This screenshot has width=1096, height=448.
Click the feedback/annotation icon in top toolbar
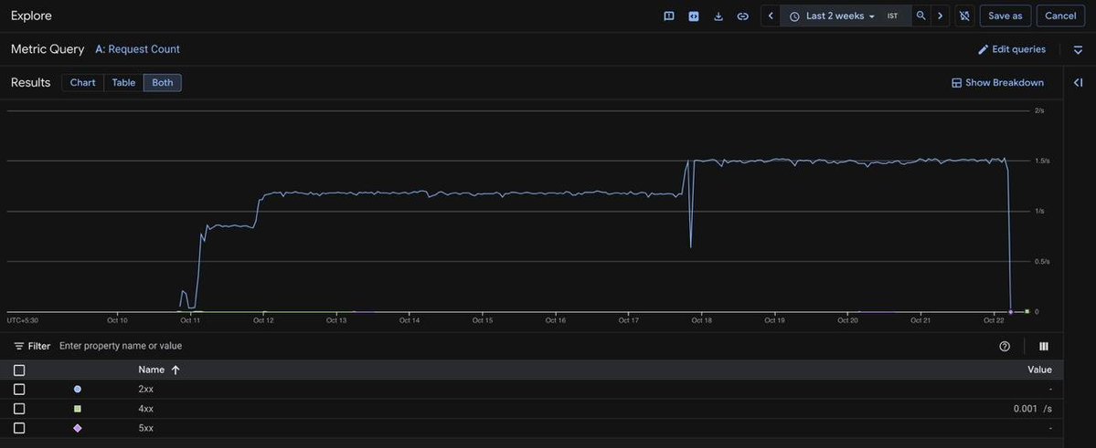(669, 16)
